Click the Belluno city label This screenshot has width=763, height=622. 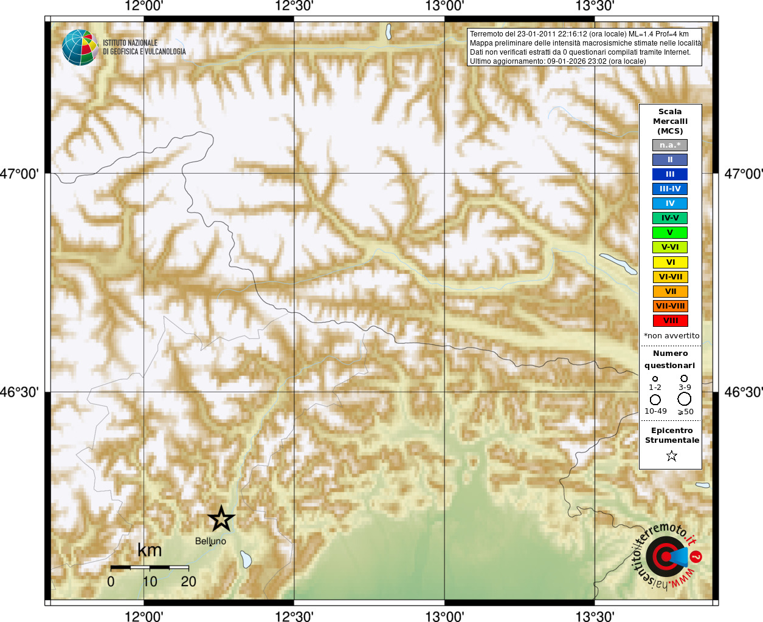[x=210, y=541]
